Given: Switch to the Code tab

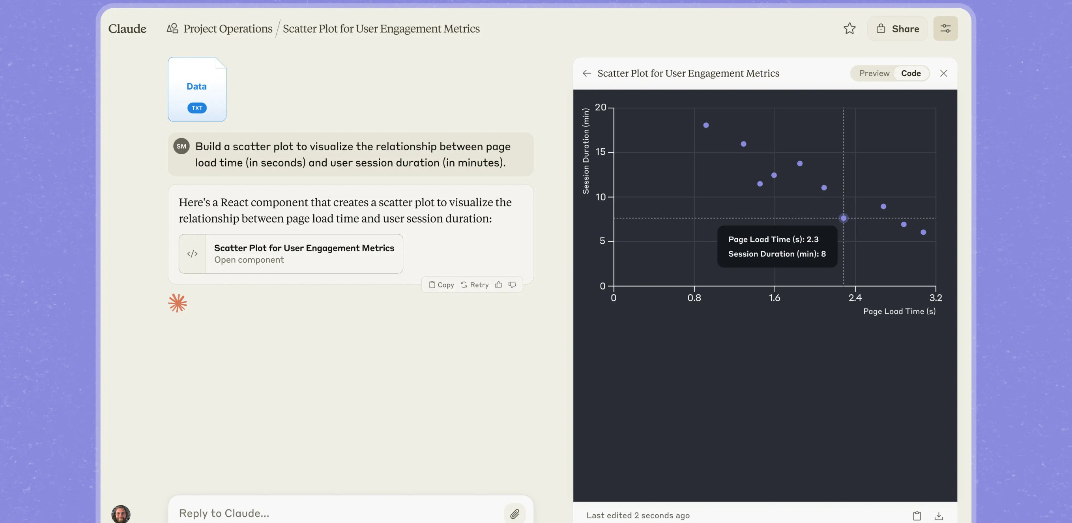Looking at the screenshot, I should coord(911,73).
